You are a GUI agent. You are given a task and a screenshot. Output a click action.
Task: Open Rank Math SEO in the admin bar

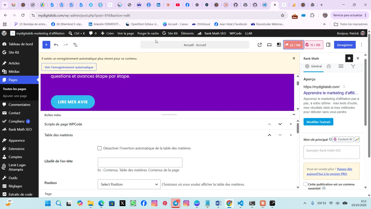click(x=212, y=33)
